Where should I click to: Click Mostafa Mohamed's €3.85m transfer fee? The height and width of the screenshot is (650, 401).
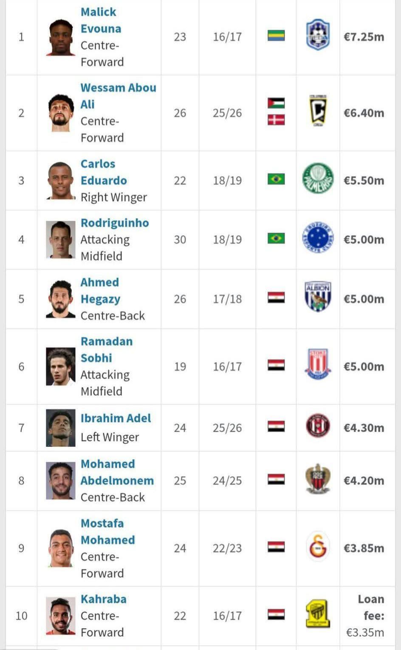(364, 548)
